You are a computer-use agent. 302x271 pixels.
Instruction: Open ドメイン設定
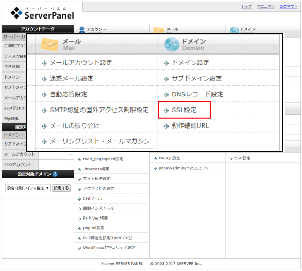(x=191, y=63)
